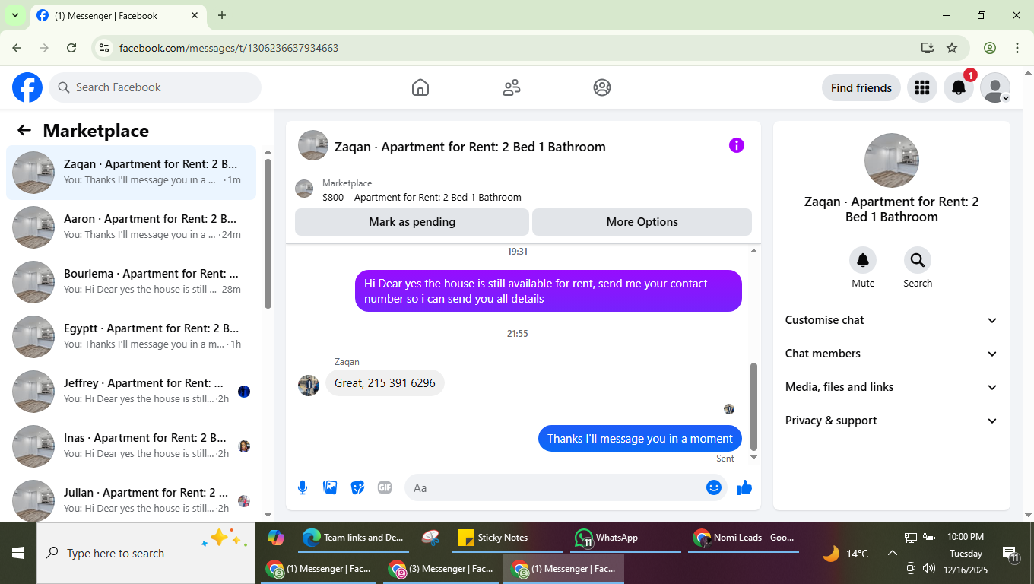Click the Search Facebook field
The width and height of the screenshot is (1034, 584).
click(155, 87)
